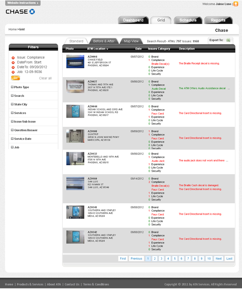Open the AZ0132 Montebello photo thumbnail

click(75, 158)
